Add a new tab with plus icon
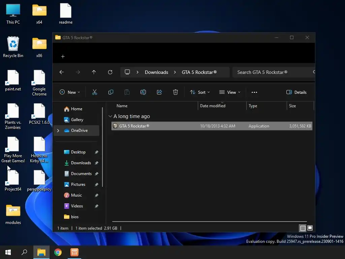This screenshot has height=259, width=345. [x=63, y=57]
